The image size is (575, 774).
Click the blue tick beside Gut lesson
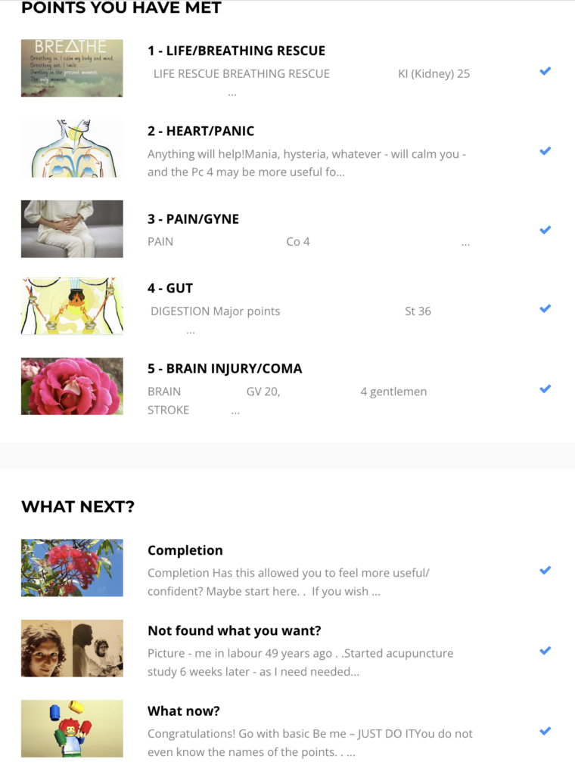545,308
